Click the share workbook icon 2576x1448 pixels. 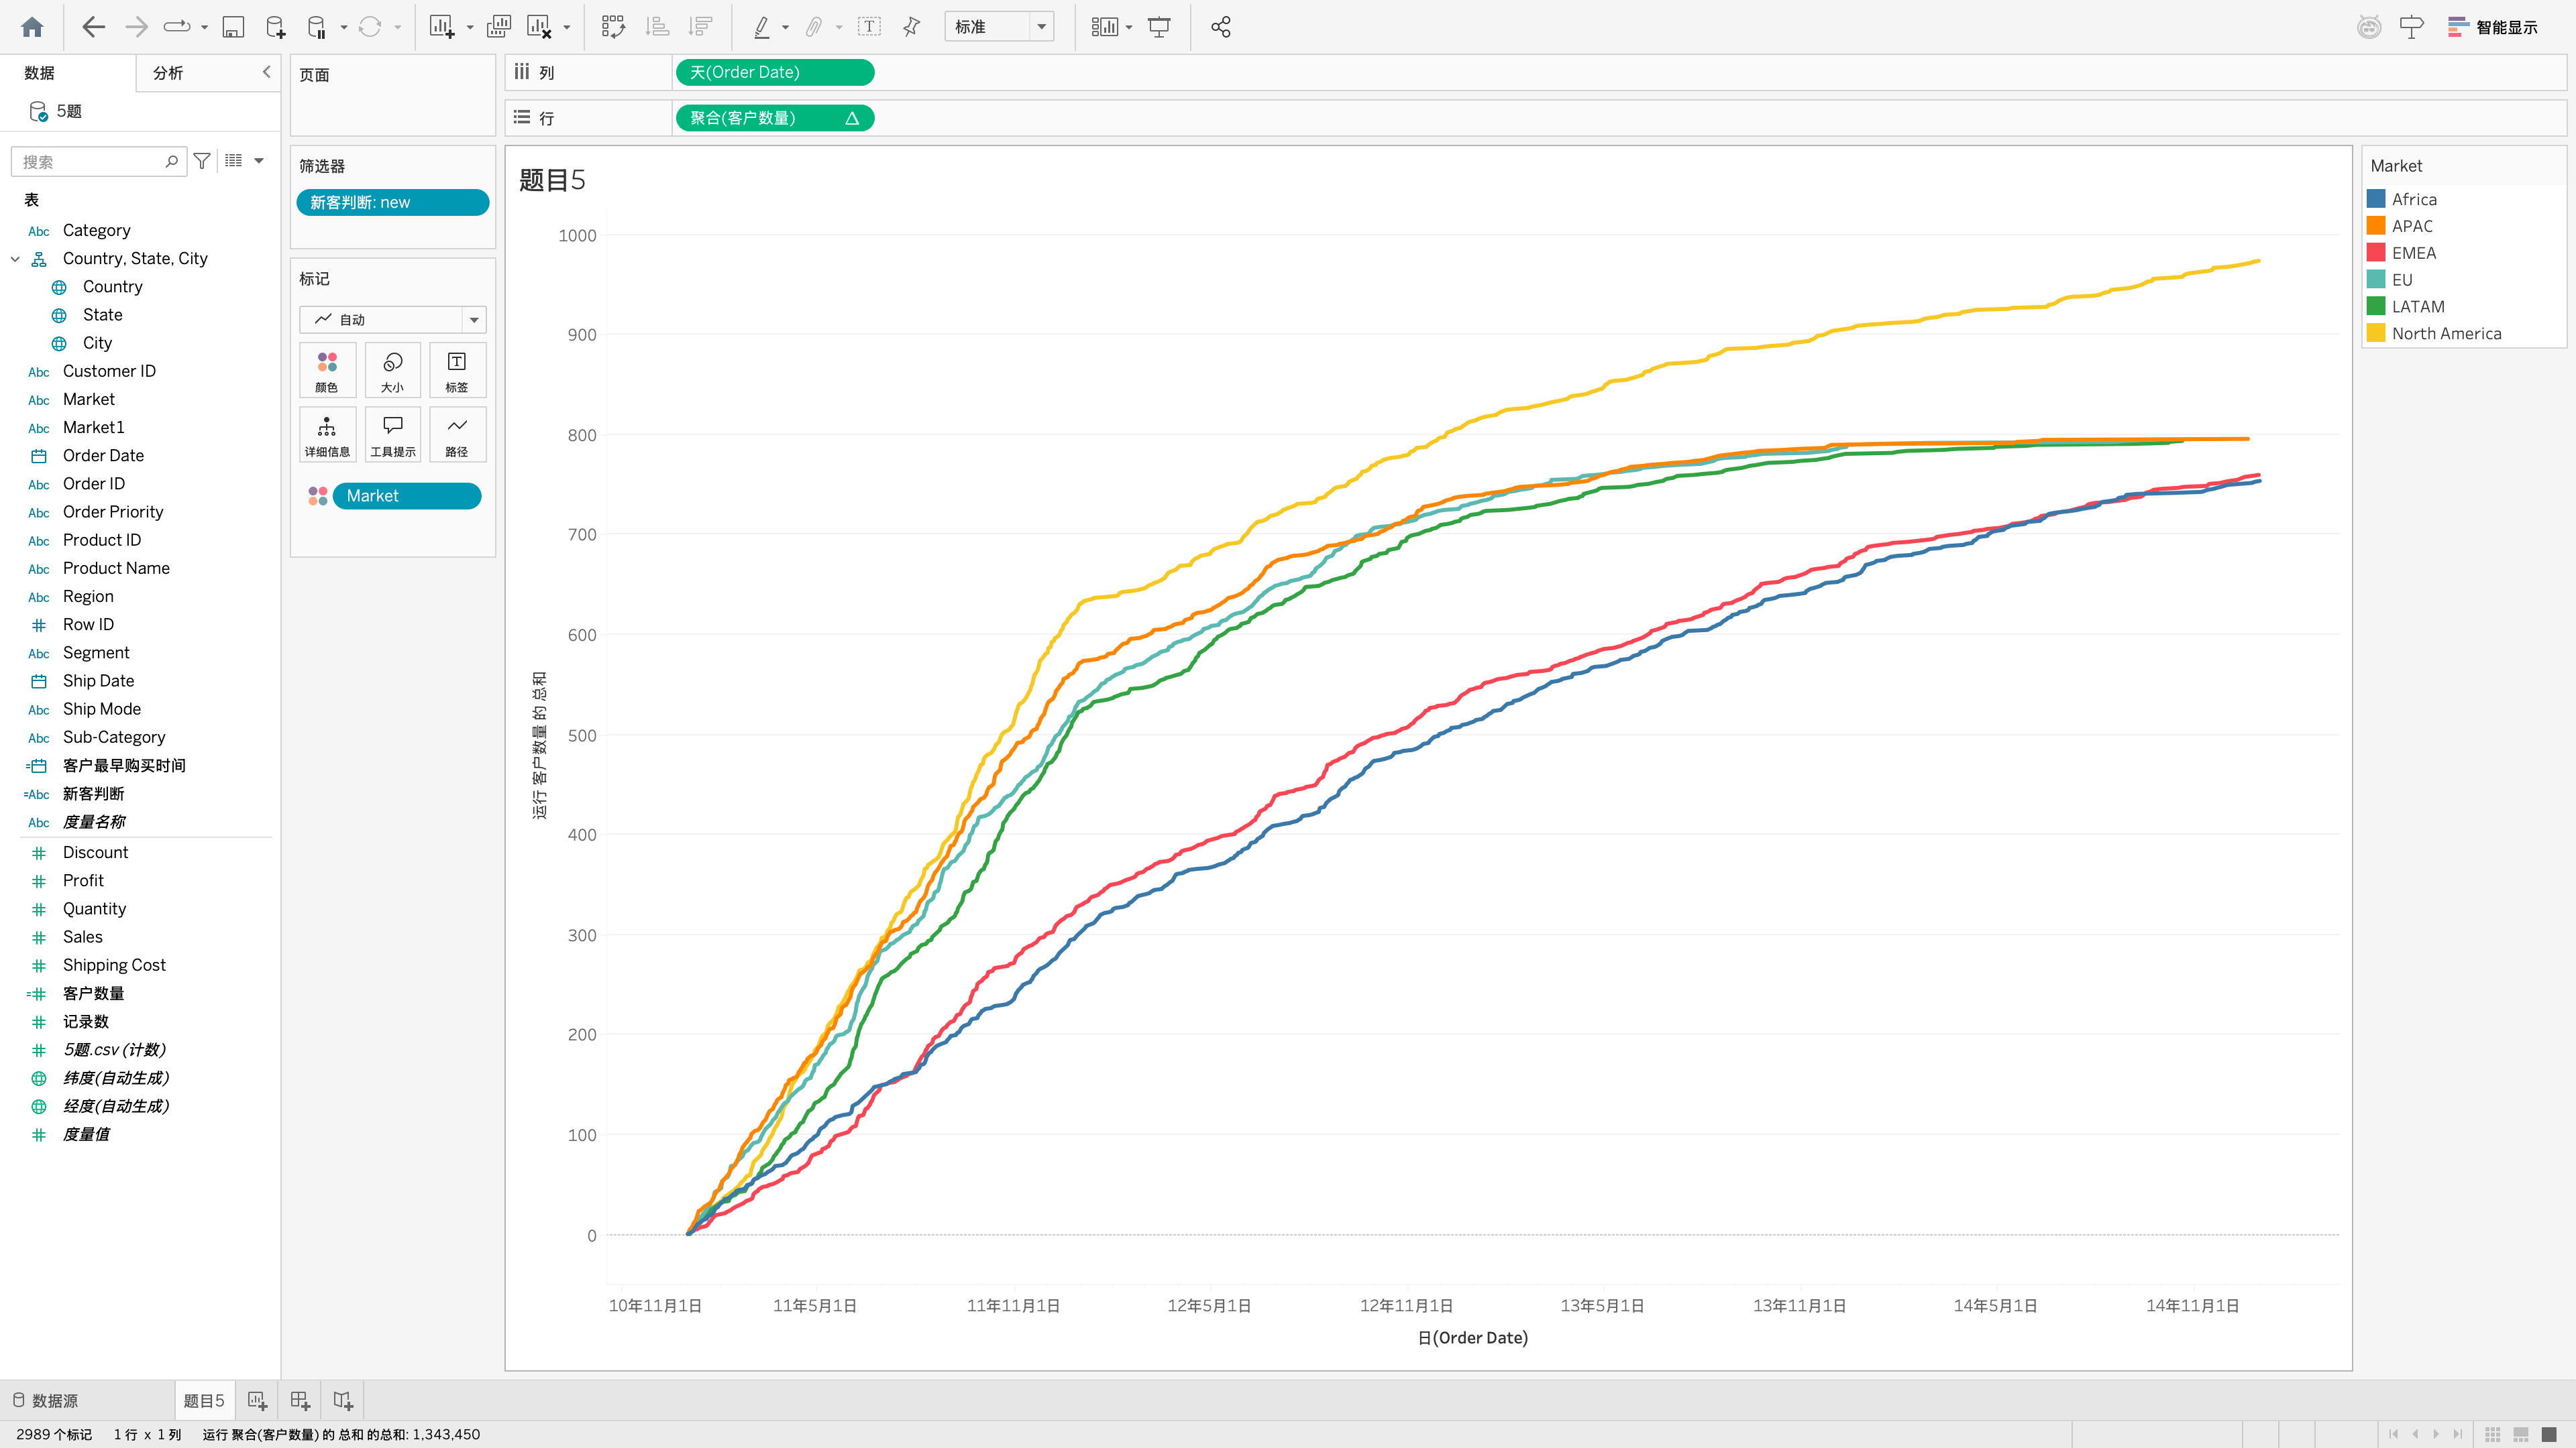pos(1220,27)
